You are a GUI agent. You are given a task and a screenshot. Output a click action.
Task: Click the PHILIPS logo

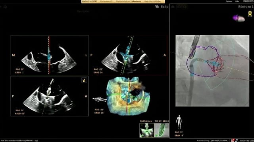[x=248, y=1]
